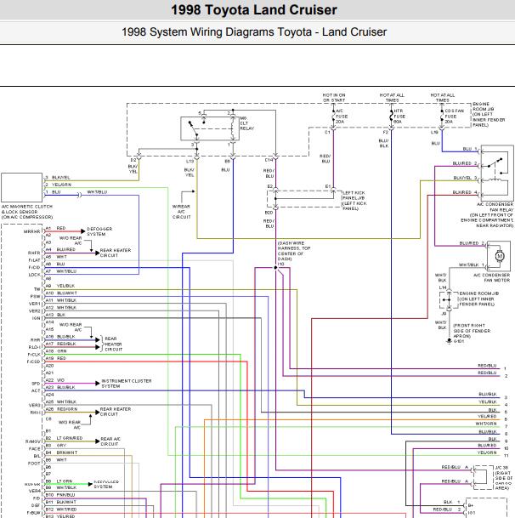Click pin label "A19 RED"
This screenshot has height=518, width=515.
[x=56, y=358]
